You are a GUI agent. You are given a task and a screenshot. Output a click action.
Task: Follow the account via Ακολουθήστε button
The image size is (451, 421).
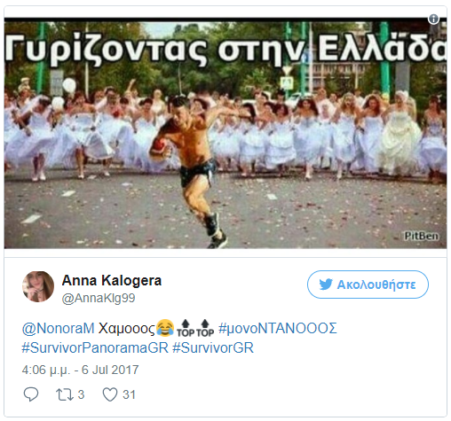click(x=368, y=285)
